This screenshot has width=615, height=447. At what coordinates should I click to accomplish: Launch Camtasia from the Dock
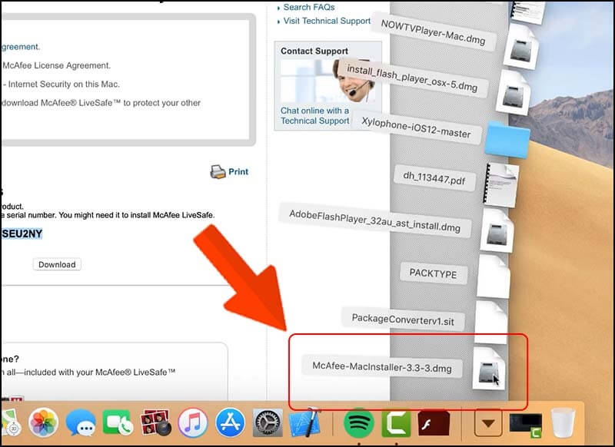click(396, 423)
